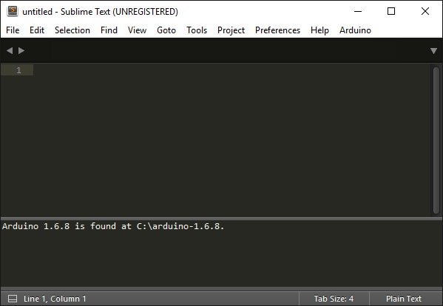
Task: Click the Arduino 1.6.8 found output text
Action: (x=113, y=226)
